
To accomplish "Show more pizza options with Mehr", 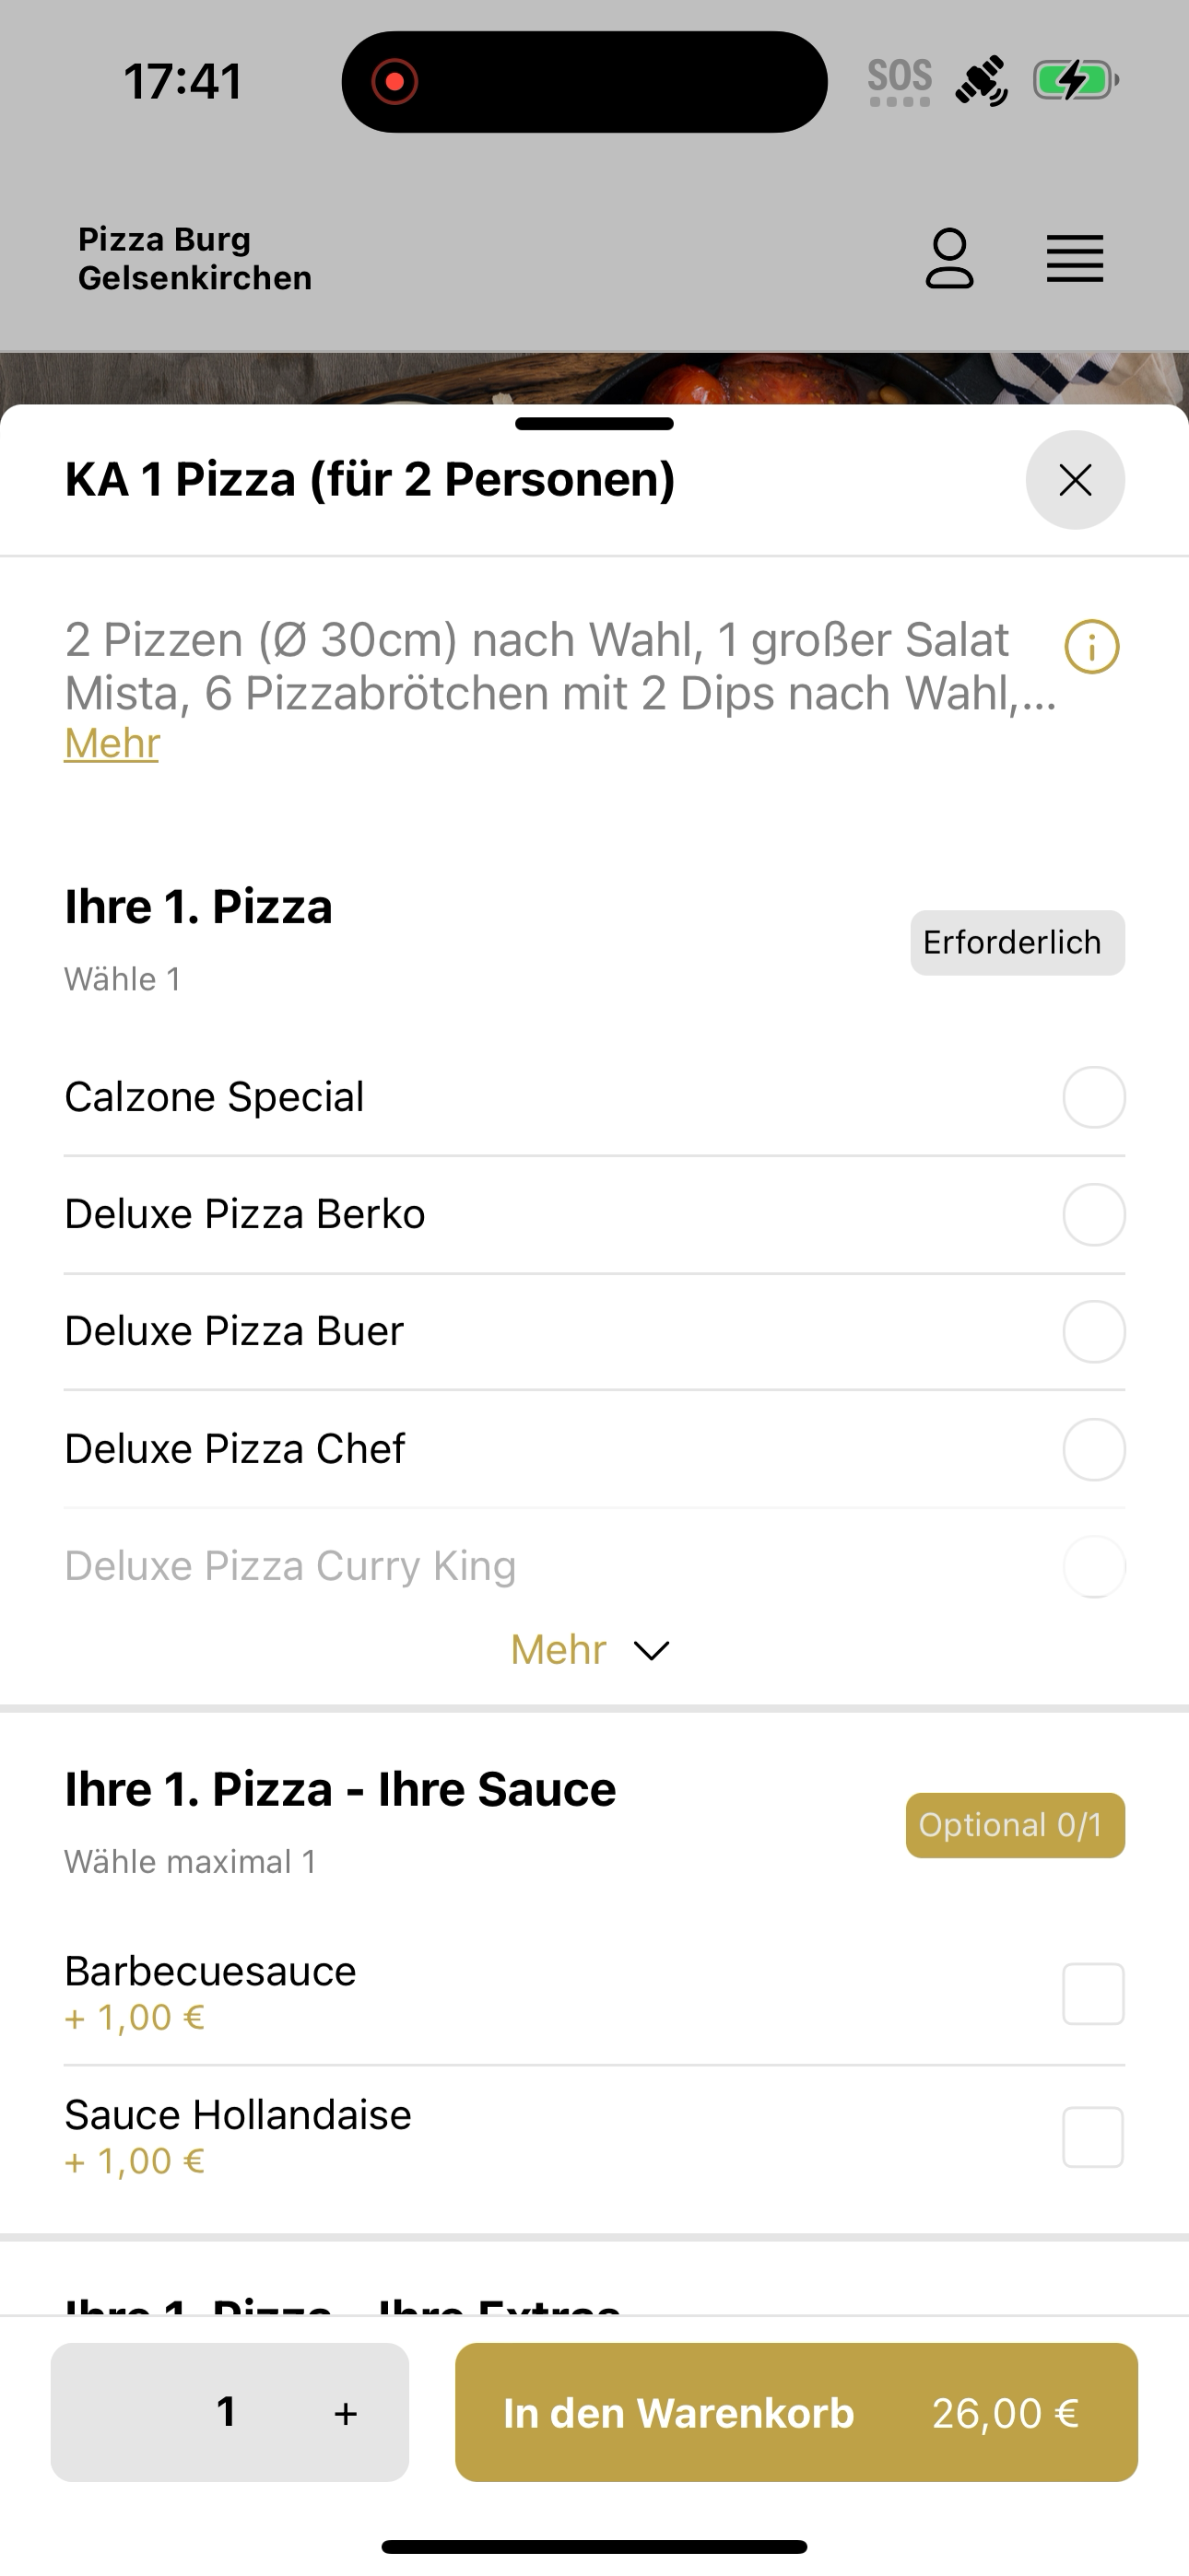I will pyautogui.click(x=559, y=1650).
